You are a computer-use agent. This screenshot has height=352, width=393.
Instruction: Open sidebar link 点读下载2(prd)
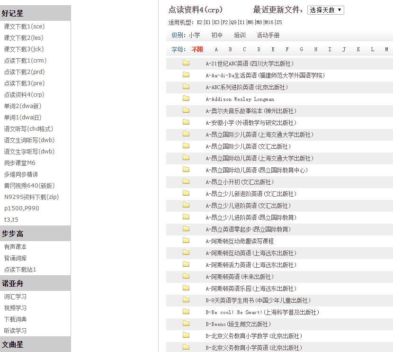click(24, 72)
